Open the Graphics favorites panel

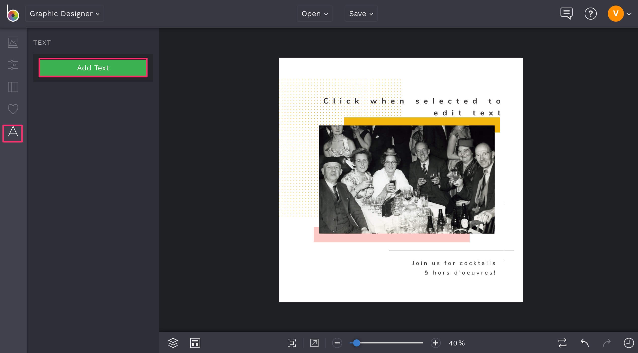(x=12, y=109)
